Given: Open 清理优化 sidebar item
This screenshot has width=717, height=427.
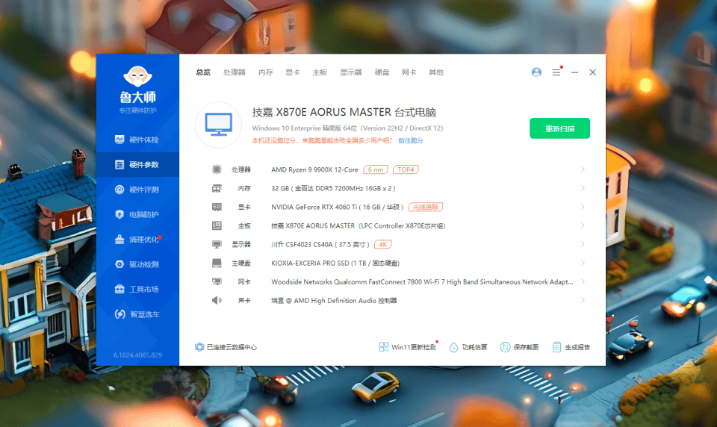Looking at the screenshot, I should click(137, 239).
